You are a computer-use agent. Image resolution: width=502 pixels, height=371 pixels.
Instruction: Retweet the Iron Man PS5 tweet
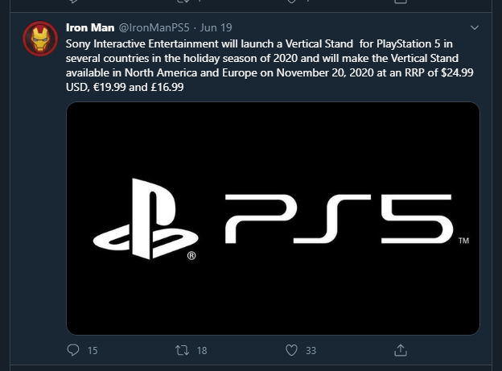[182, 350]
